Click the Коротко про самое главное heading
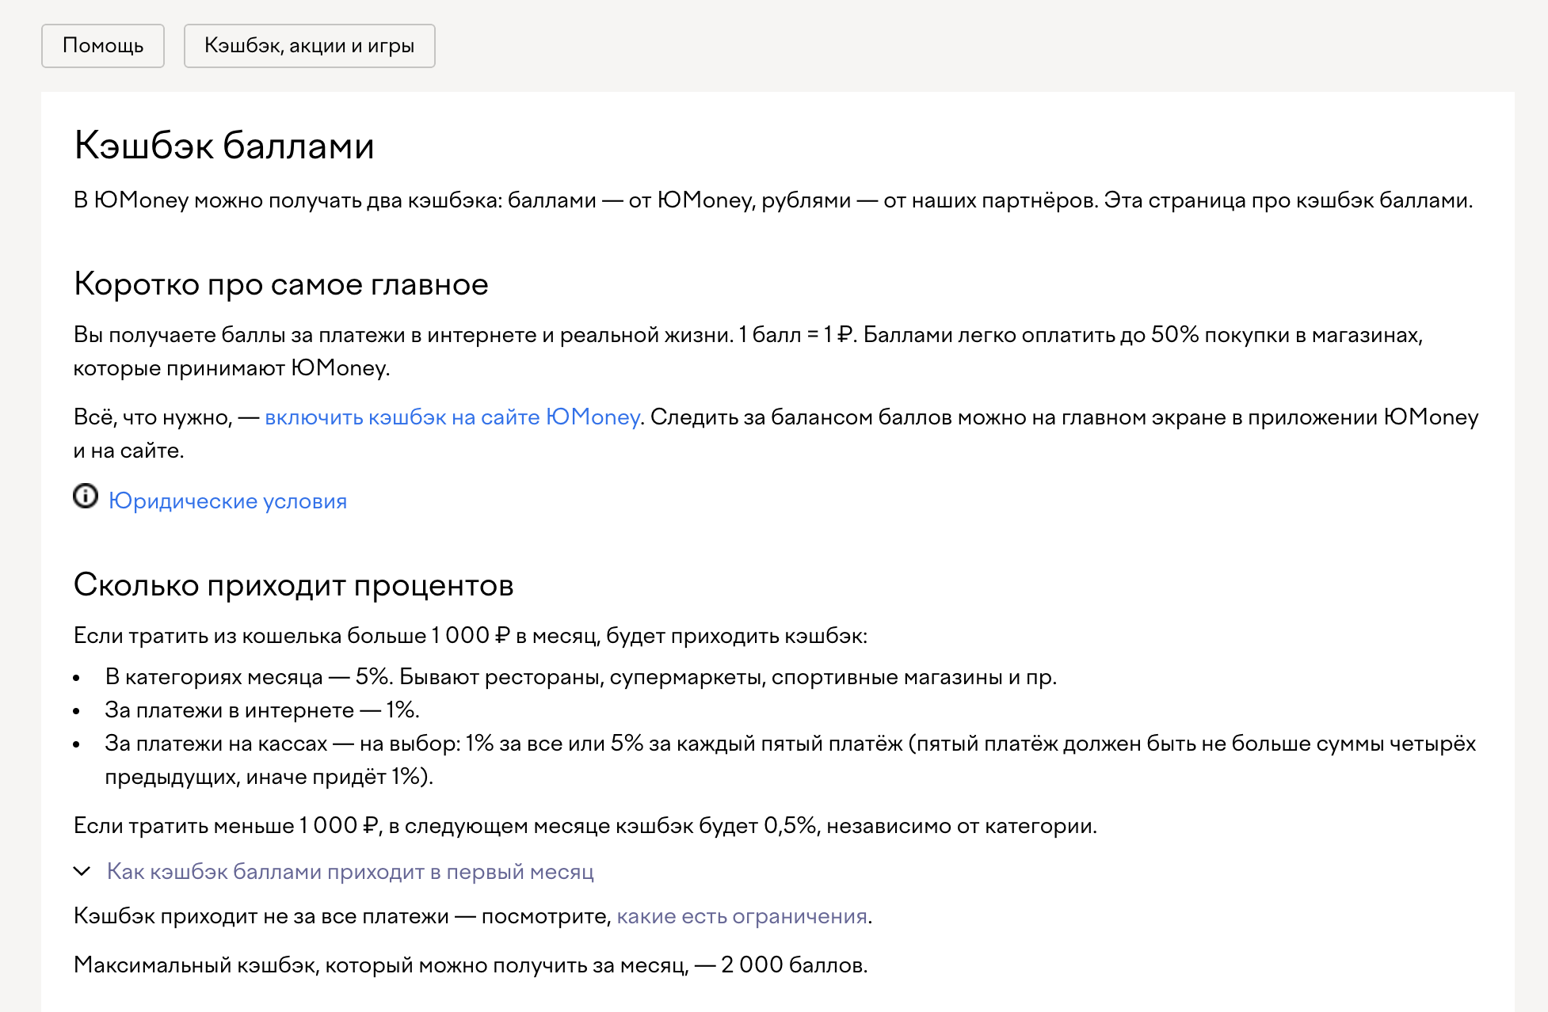Viewport: 1548px width, 1012px height. (x=281, y=284)
